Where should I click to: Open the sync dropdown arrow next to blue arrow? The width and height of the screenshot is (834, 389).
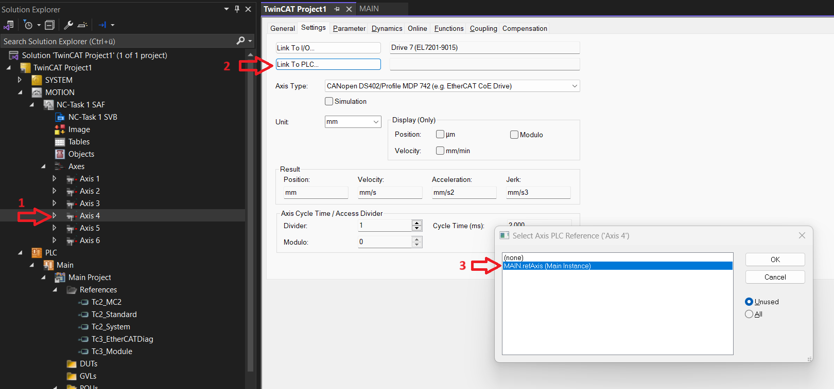coord(113,25)
